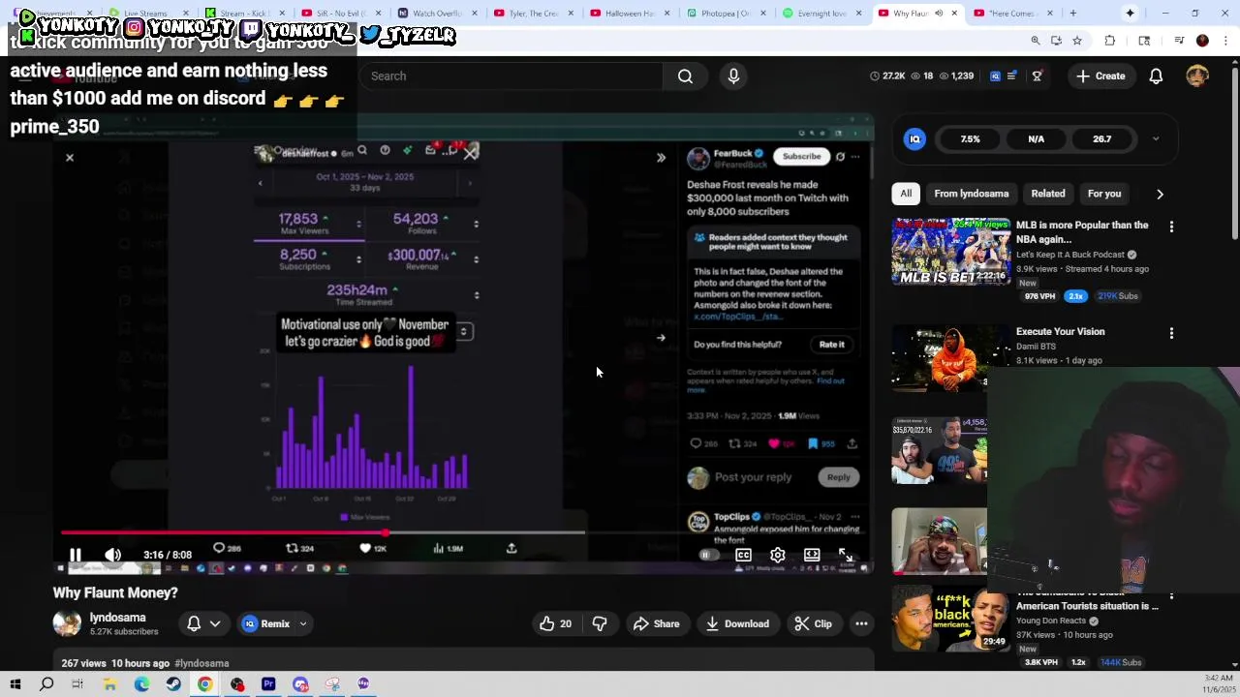The width and height of the screenshot is (1240, 697).
Task: Select the Related filter chip
Action: 1047,194
